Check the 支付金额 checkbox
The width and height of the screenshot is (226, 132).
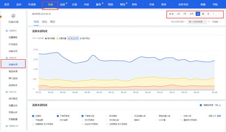pos(58,120)
